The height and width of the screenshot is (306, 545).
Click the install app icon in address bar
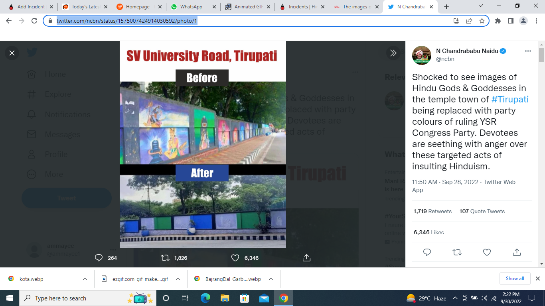coord(456,21)
